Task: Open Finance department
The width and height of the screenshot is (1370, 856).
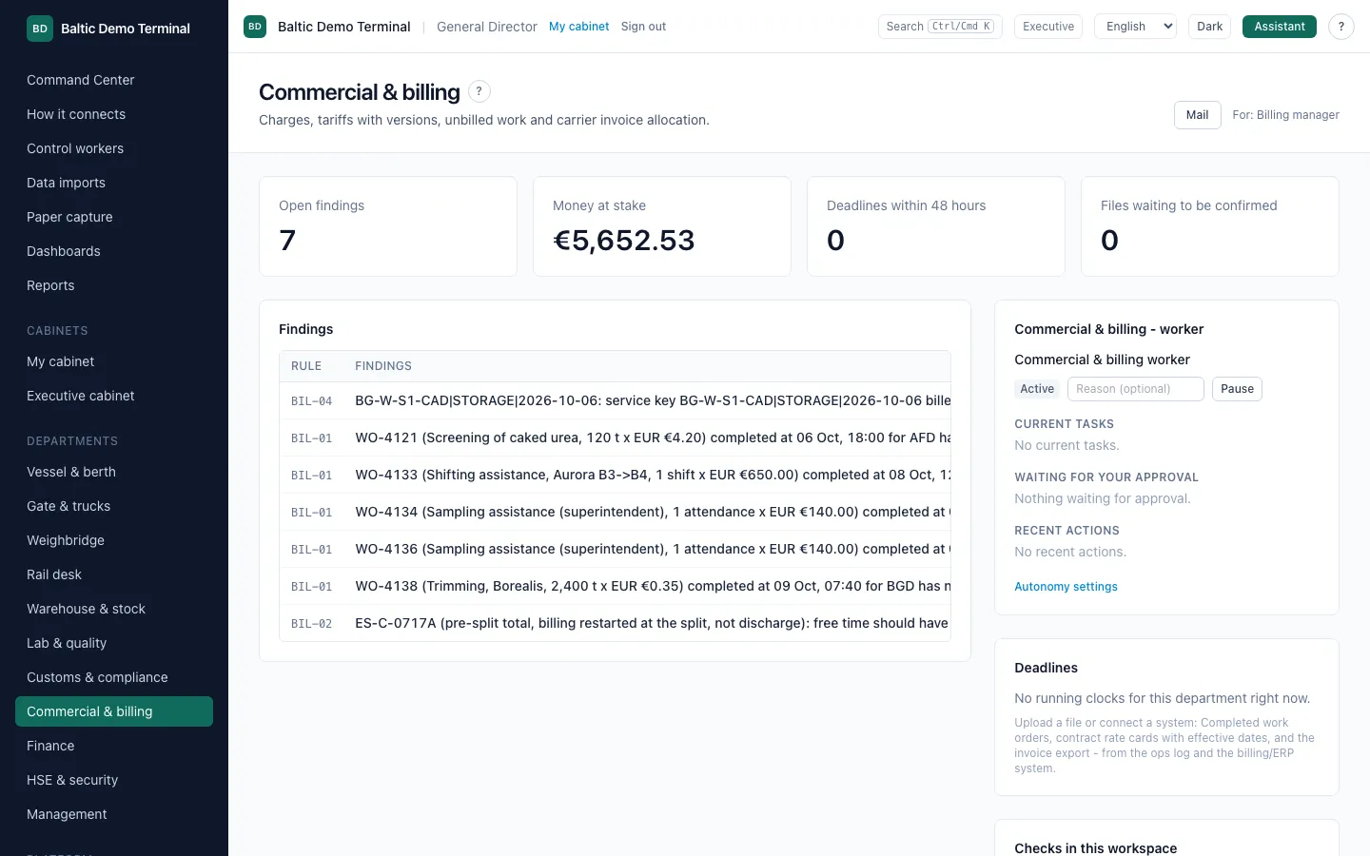Action: pos(114,746)
